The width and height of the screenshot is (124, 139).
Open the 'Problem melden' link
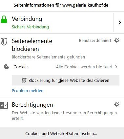tap(28, 91)
